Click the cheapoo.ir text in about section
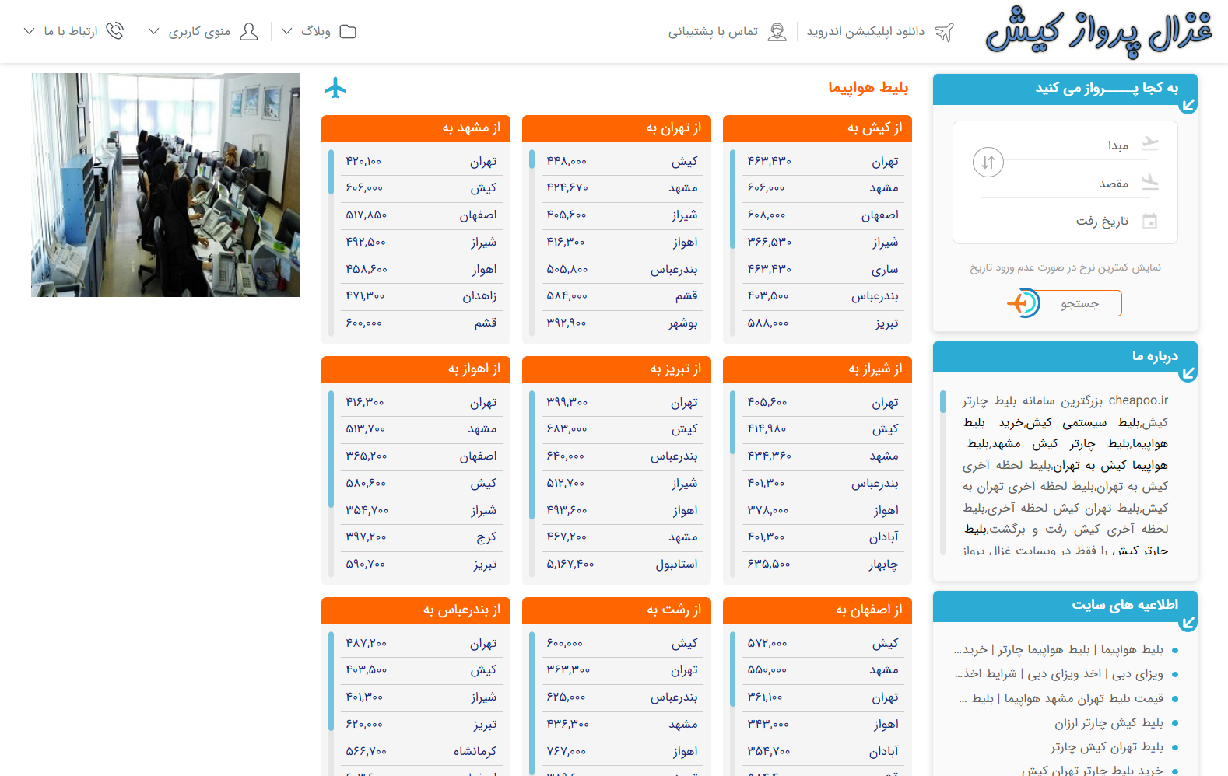 (x=1139, y=400)
